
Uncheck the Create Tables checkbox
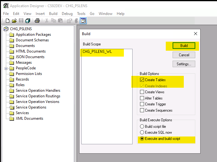pyautogui.click(x=142, y=80)
